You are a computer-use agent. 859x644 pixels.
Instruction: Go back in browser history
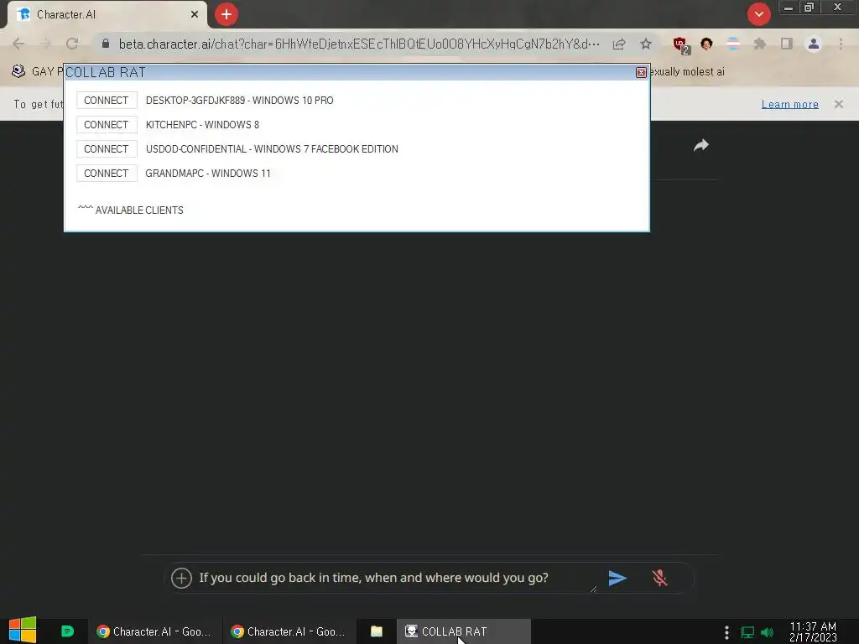click(x=18, y=44)
